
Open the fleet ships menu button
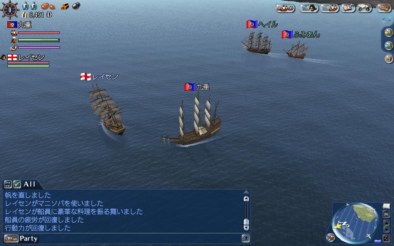click(285, 8)
